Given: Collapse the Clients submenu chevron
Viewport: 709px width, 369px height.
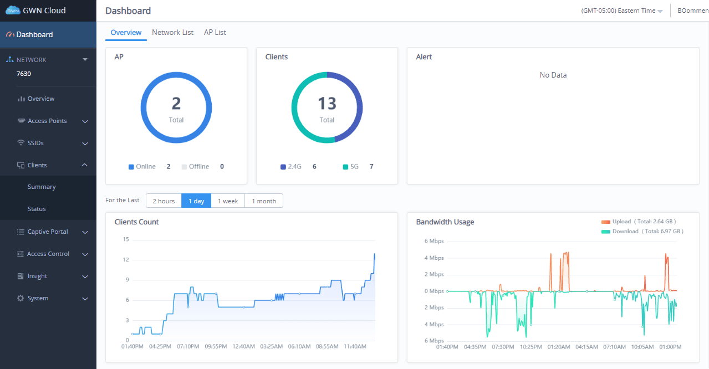Looking at the screenshot, I should 85,165.
